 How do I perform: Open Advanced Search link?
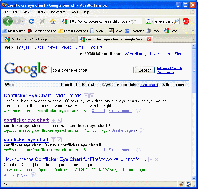tap(169, 68)
